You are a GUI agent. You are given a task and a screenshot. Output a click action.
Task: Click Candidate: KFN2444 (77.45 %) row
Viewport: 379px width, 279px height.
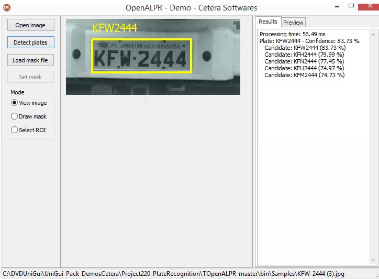[304, 61]
